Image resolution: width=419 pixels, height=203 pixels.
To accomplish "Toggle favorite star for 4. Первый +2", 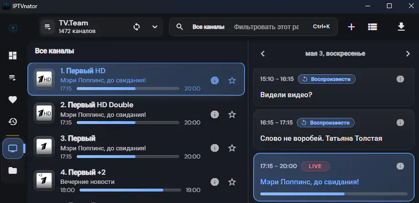I will coord(232,182).
